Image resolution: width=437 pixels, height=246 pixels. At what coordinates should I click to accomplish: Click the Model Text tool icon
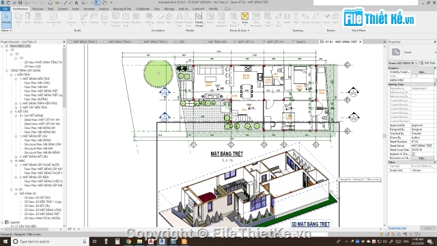[x=179, y=16]
